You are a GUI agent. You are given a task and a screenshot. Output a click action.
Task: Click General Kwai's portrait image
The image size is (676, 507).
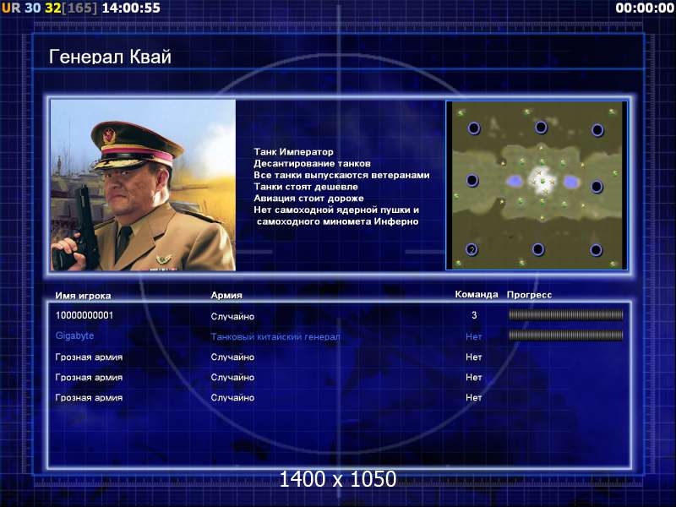click(143, 185)
